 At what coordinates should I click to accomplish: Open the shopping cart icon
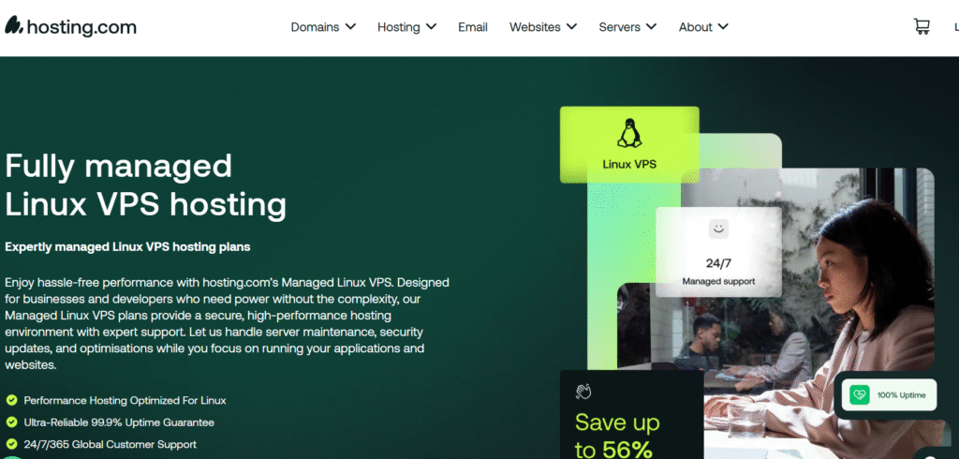(922, 26)
